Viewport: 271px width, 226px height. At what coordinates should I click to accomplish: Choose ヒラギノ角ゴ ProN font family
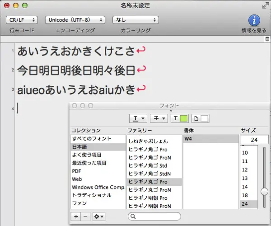[x=154, y=158]
